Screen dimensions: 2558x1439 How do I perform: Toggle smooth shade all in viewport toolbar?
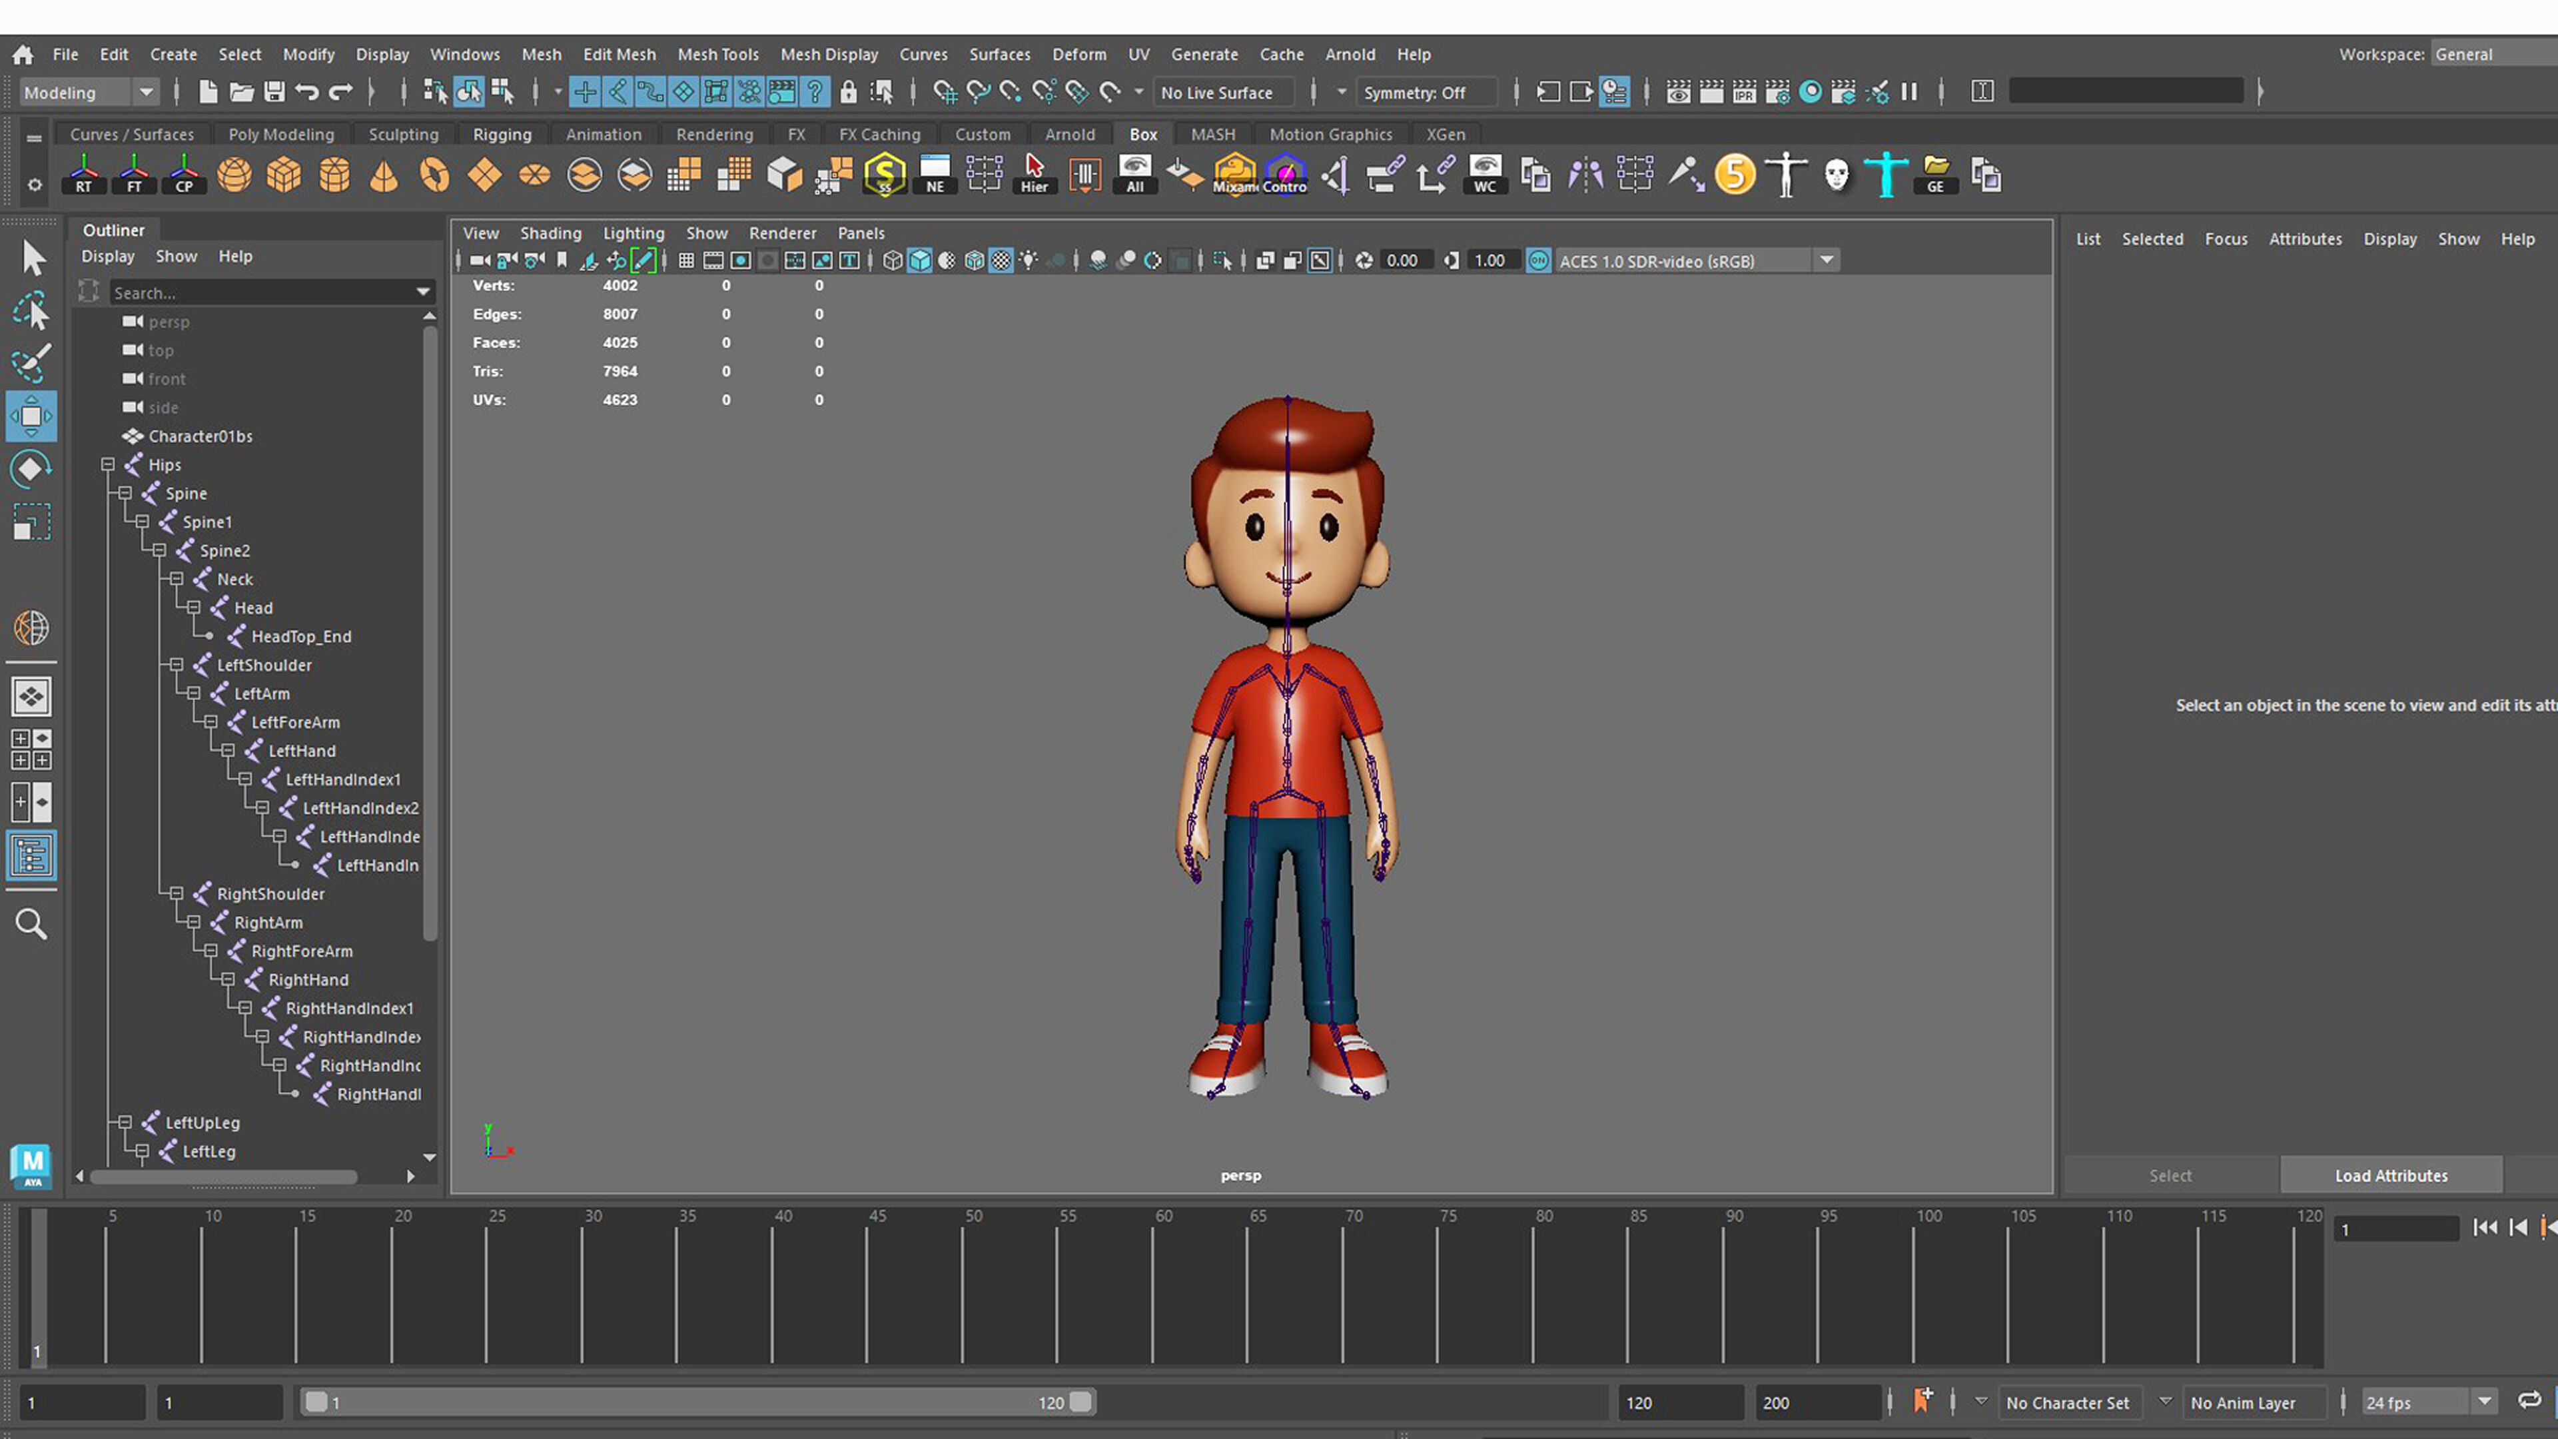tap(921, 260)
